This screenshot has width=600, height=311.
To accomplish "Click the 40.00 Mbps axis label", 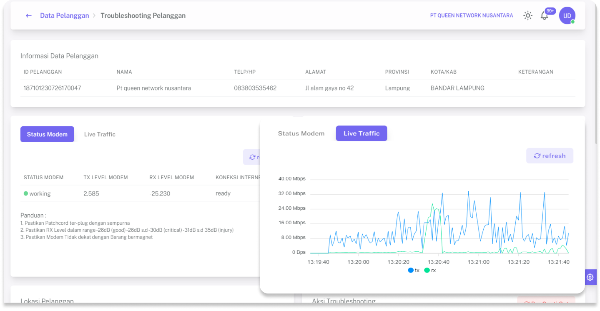I will tap(292, 179).
